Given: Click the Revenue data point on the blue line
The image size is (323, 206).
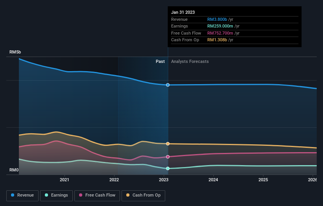Looking at the screenshot, I should (168, 85).
